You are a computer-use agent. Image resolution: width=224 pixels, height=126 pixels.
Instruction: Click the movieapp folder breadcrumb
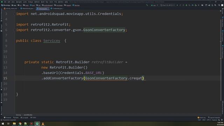point(58,5)
